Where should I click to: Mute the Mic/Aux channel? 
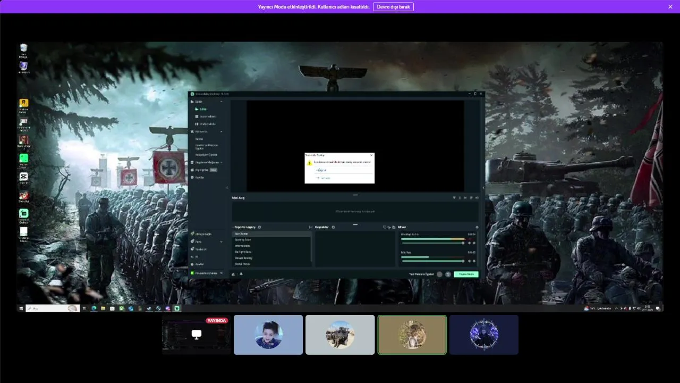(x=469, y=261)
